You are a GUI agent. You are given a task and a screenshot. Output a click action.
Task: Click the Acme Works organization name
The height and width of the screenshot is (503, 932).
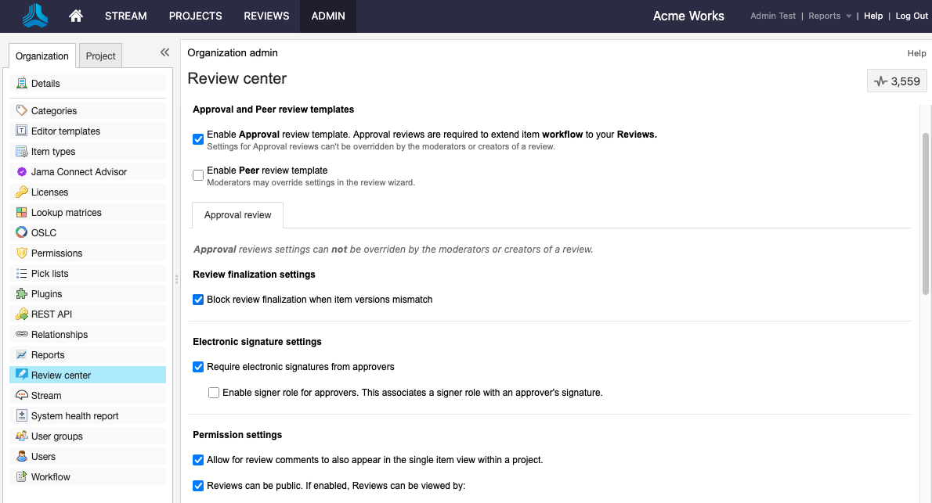coord(688,16)
